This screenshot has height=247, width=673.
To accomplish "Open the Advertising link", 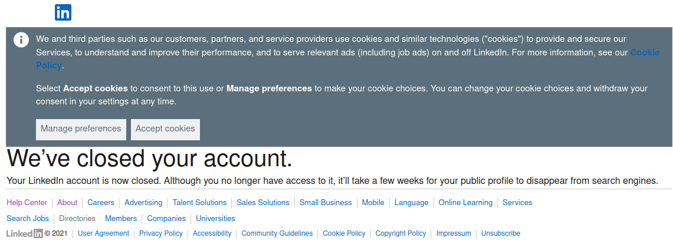I will (x=143, y=203).
